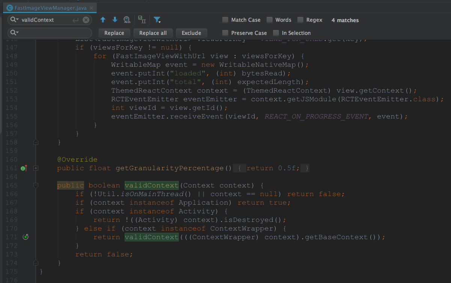Image resolution: width=451 pixels, height=283 pixels.
Task: Click highlighted validContext on line 165
Action: (151, 186)
